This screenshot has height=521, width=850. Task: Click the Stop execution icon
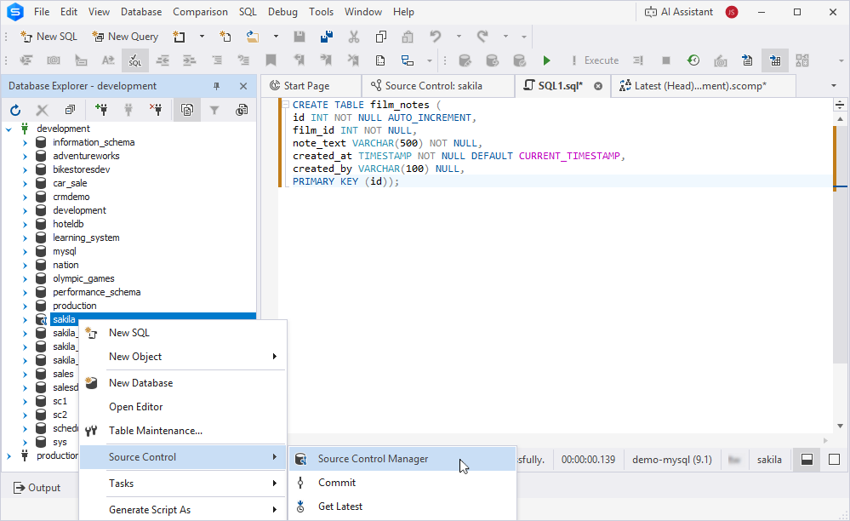pos(666,60)
